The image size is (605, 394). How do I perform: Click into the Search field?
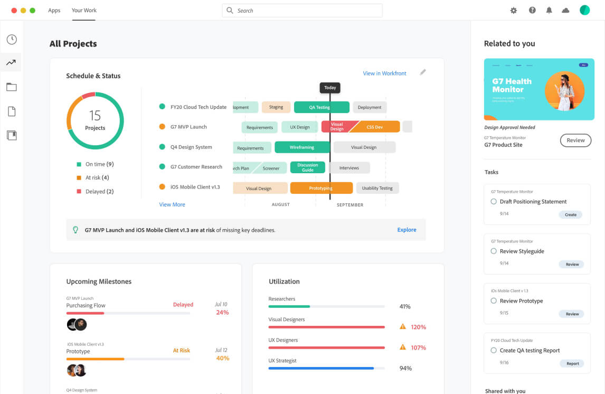(x=302, y=11)
